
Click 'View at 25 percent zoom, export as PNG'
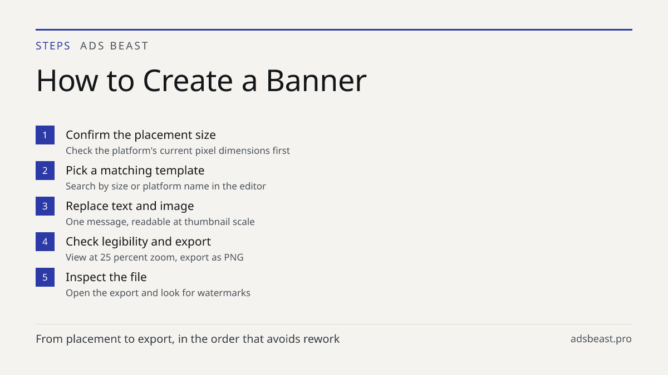pos(155,257)
